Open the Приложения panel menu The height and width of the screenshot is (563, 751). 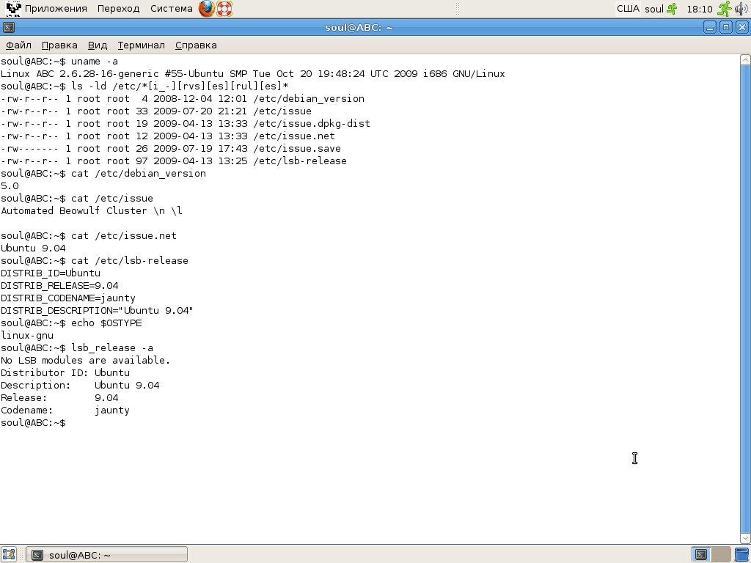56,9
